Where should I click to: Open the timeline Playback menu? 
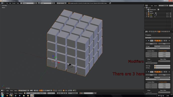(21, 93)
